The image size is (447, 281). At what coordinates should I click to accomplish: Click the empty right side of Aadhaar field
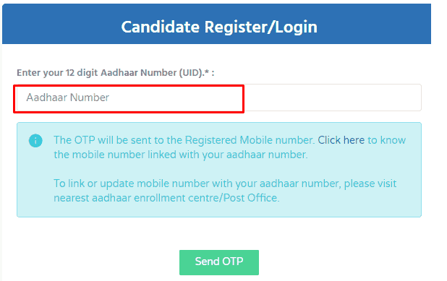(332, 98)
